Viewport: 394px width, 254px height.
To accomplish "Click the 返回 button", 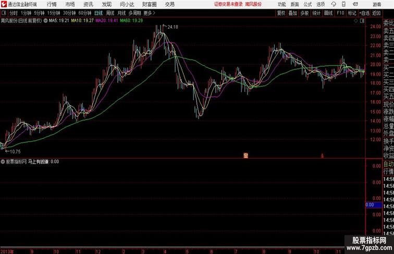I will pos(376,13).
